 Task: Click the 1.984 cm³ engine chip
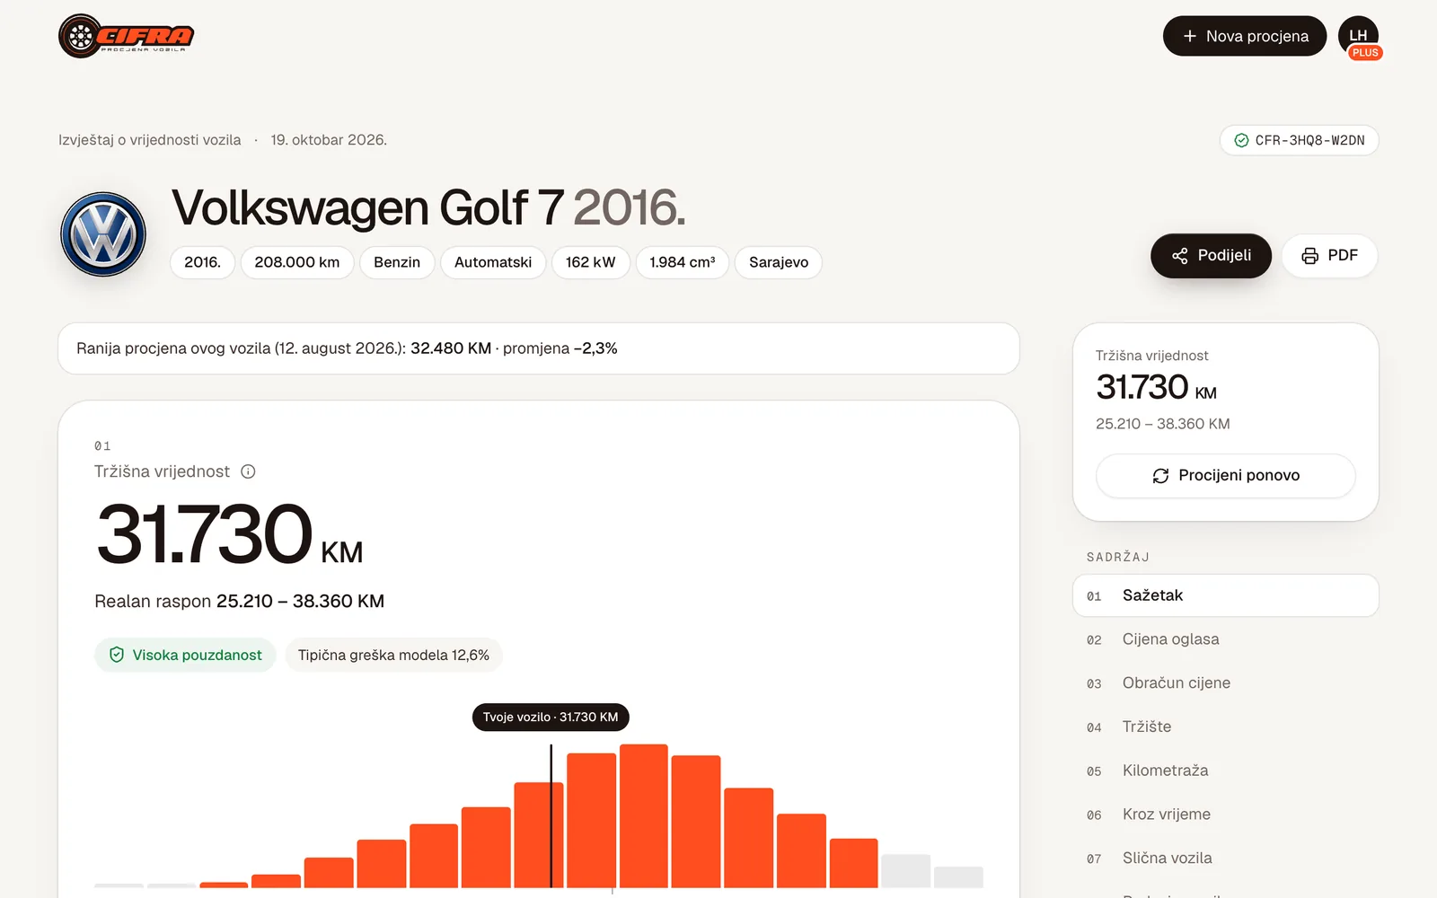683,262
